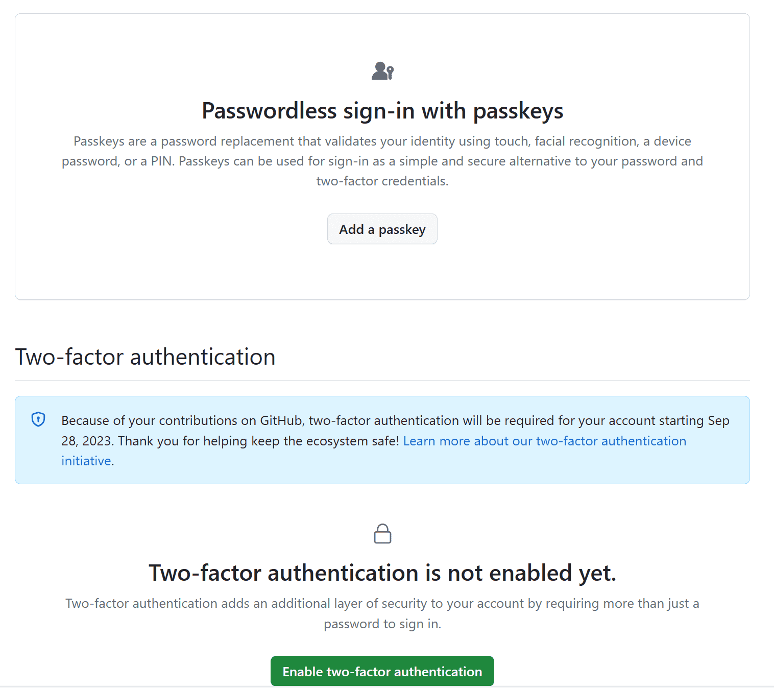774x688 pixels.
Task: Click the green "Enable two-factor authentication" button
Action: click(x=382, y=671)
